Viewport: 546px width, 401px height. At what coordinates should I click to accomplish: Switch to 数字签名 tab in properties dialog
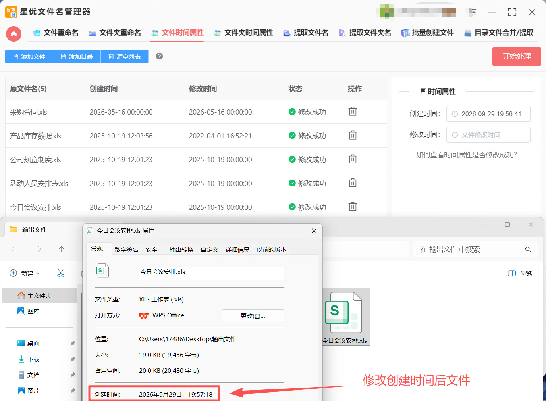pos(126,249)
